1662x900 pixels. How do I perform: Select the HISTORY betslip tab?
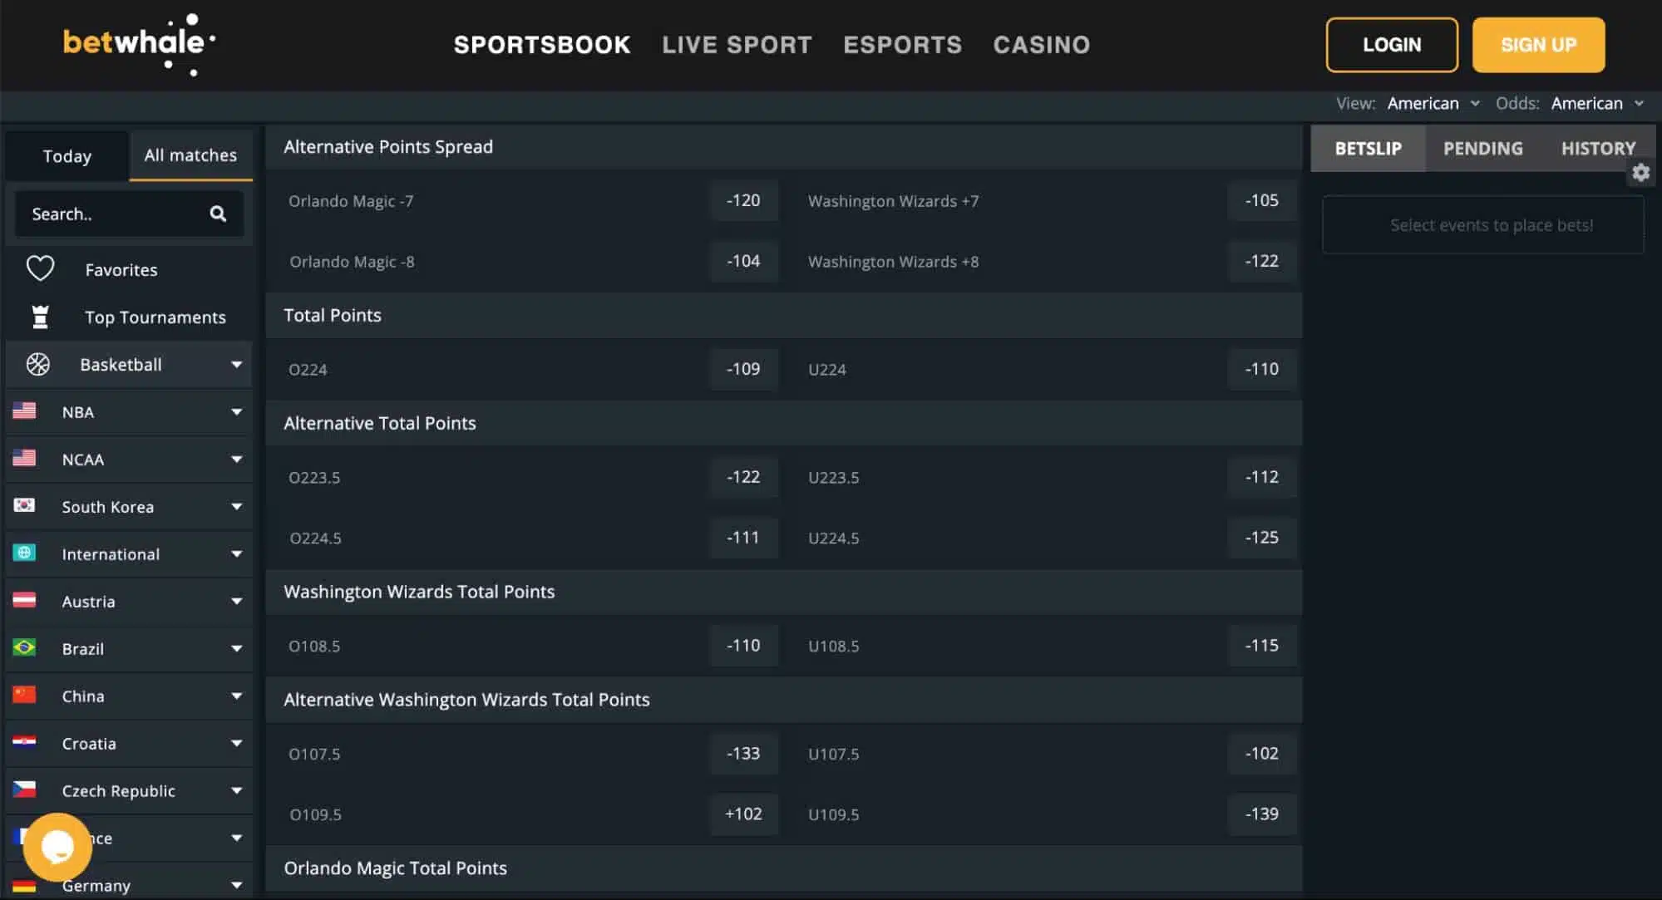point(1599,147)
